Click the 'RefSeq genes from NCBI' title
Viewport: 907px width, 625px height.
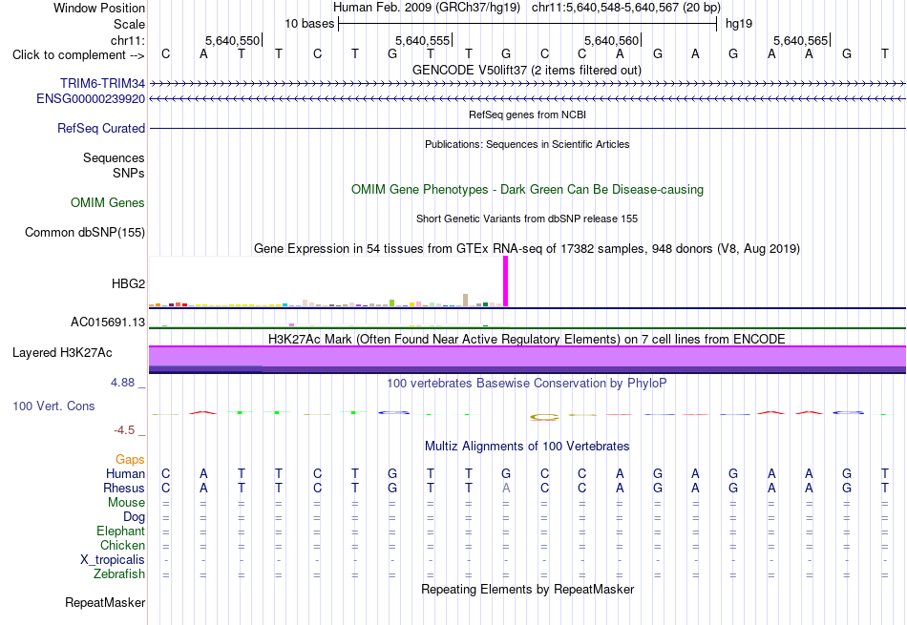[528, 115]
